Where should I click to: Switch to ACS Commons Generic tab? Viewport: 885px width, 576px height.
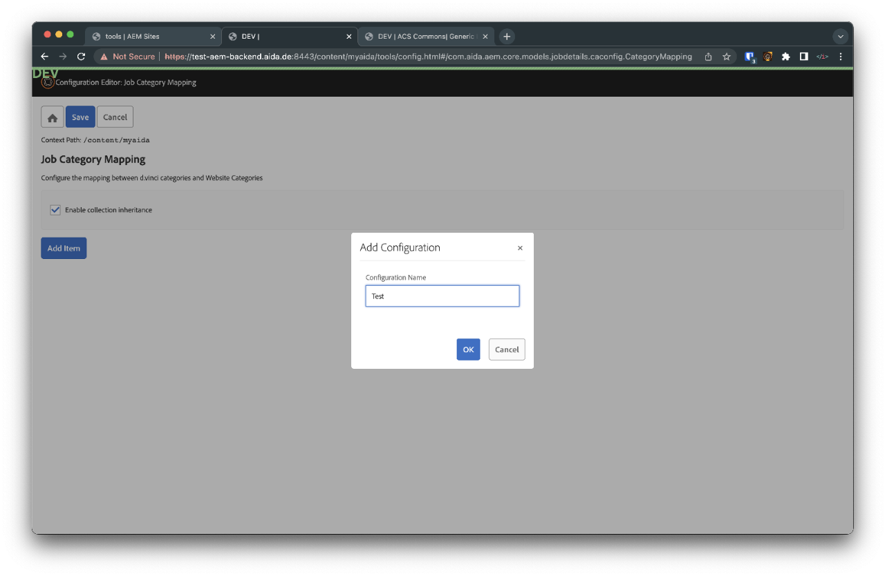(x=422, y=37)
